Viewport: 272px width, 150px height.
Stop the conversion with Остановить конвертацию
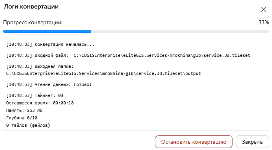194,142
